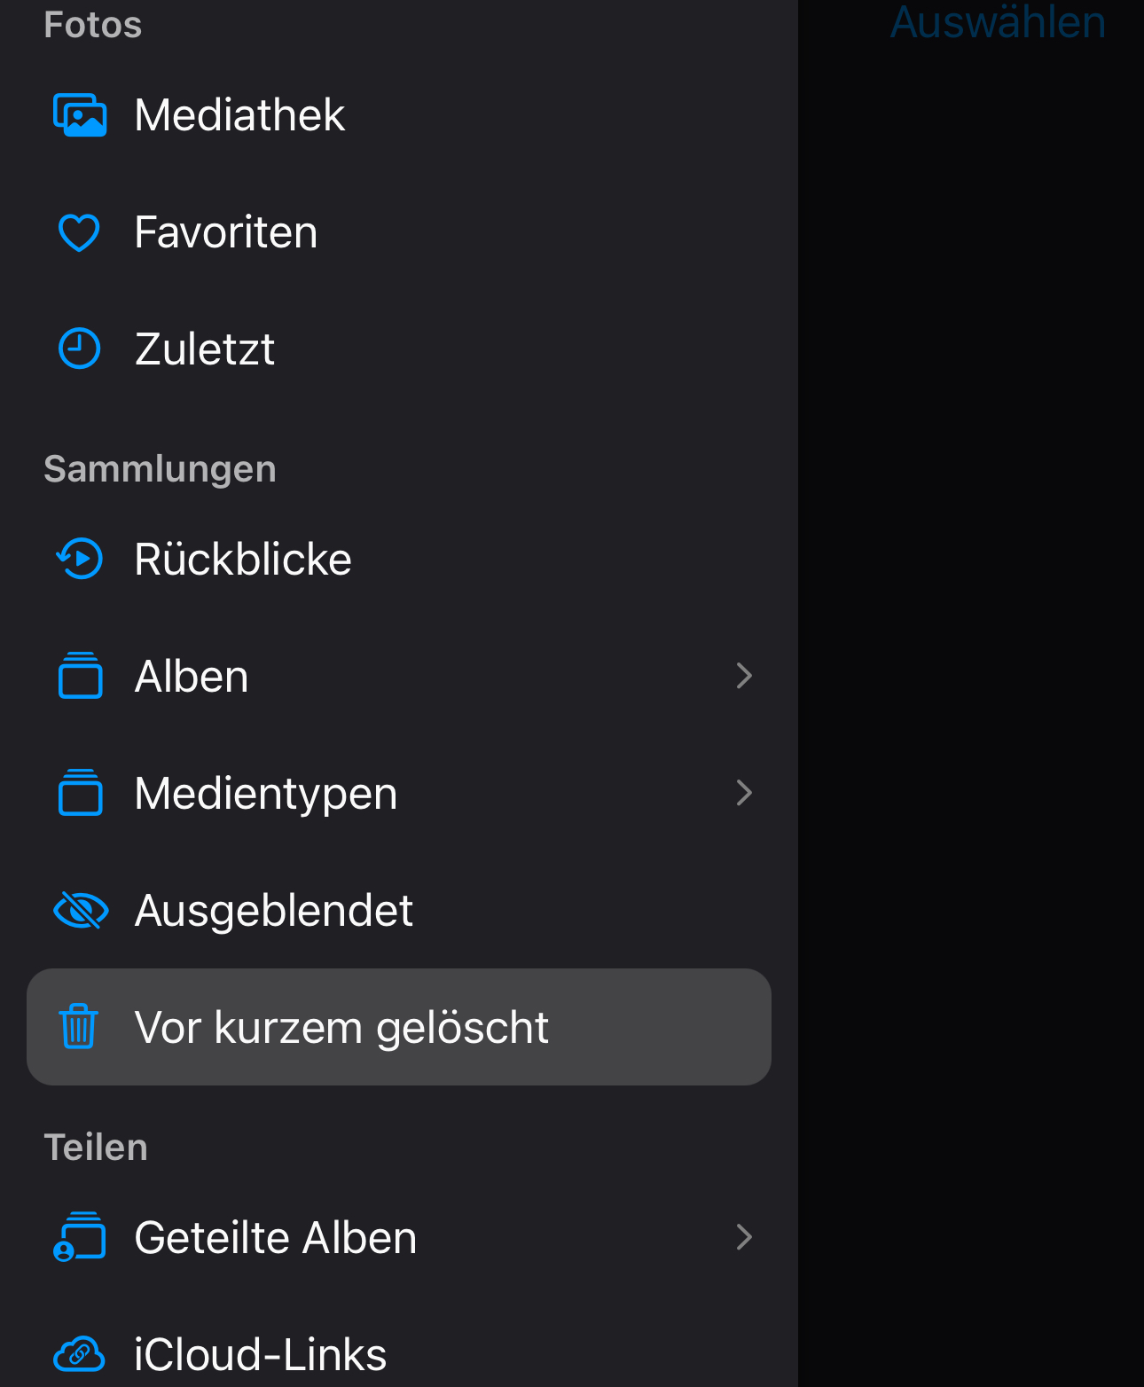The width and height of the screenshot is (1144, 1387).
Task: Expand the Medientypen chevron
Action: [x=744, y=793]
